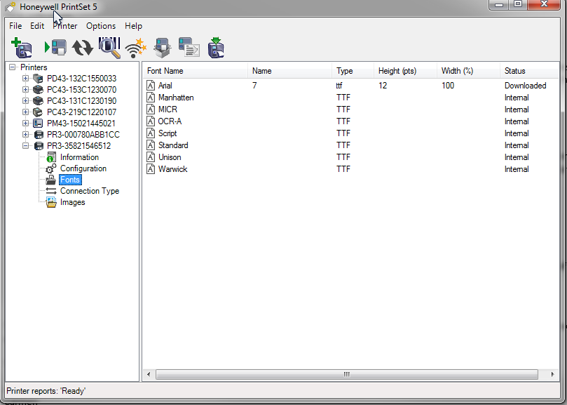Click the TTF type cell for MICR
The image size is (567, 405).
pyautogui.click(x=343, y=109)
